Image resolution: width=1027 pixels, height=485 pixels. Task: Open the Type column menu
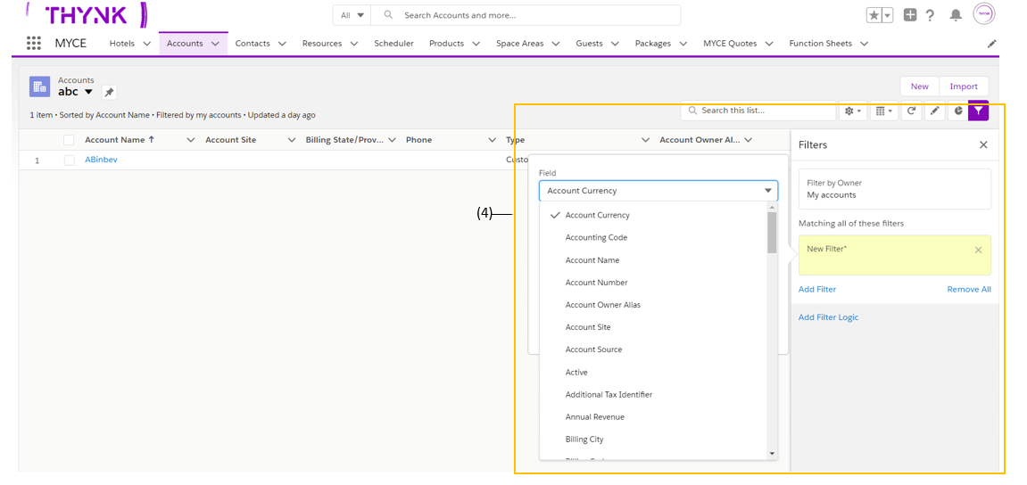(x=645, y=140)
